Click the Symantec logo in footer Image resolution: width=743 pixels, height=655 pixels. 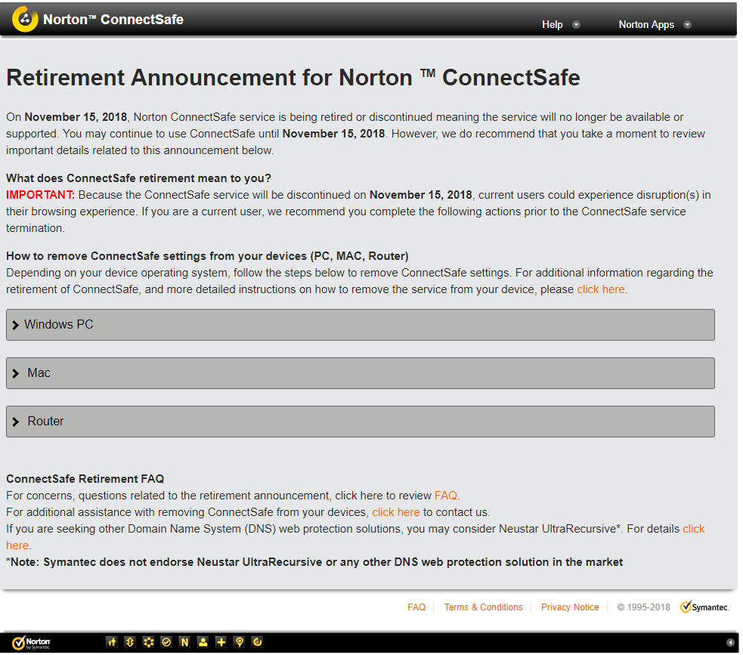coord(704,607)
